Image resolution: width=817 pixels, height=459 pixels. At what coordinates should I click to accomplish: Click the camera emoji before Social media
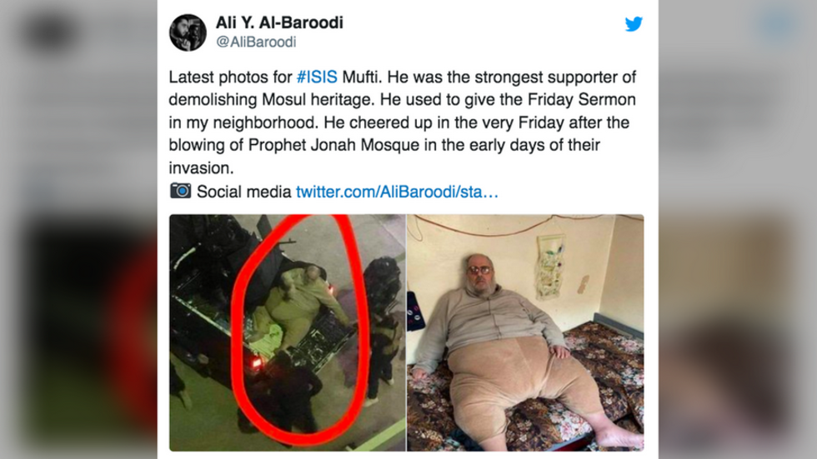click(x=180, y=191)
